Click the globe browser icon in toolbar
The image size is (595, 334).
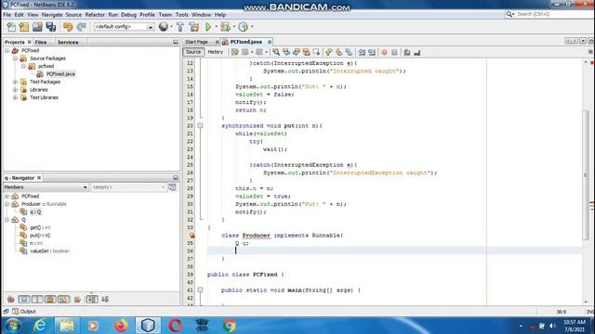point(164,27)
